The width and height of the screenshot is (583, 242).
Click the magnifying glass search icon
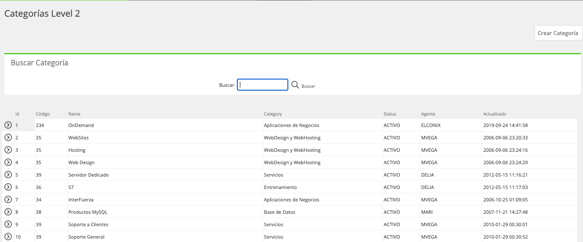click(x=295, y=85)
